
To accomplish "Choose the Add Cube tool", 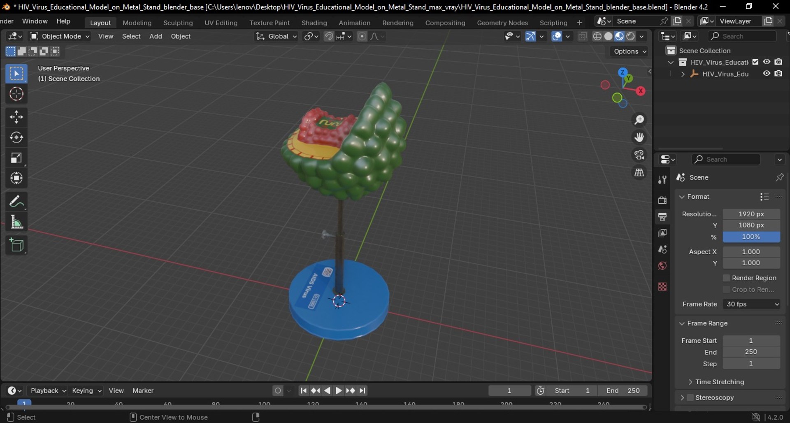I will coord(16,245).
